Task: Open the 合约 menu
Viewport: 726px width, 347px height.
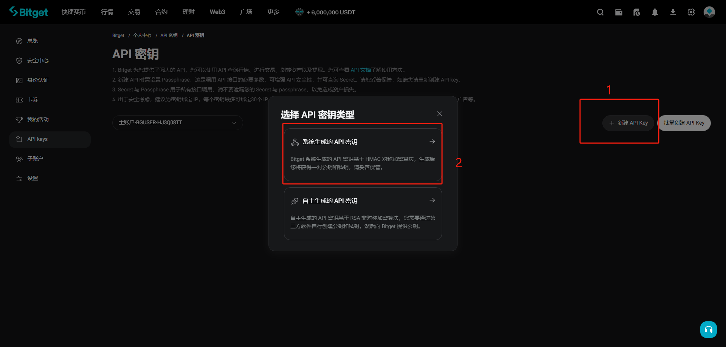Action: [x=161, y=12]
